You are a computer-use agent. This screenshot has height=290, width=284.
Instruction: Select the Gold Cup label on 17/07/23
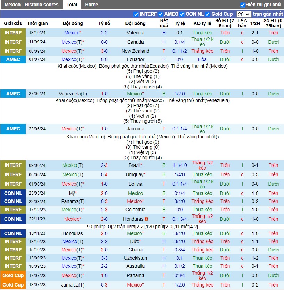[x=13, y=275]
